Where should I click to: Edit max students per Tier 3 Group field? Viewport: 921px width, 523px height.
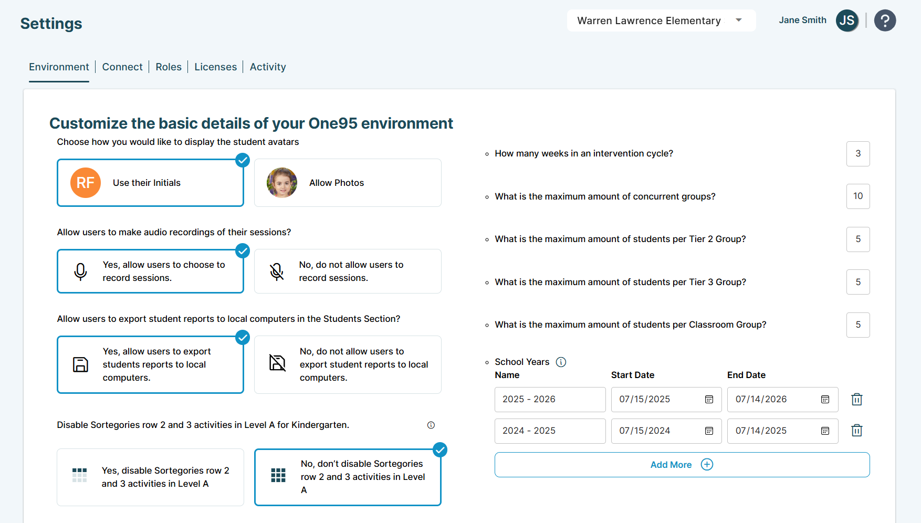[858, 282]
